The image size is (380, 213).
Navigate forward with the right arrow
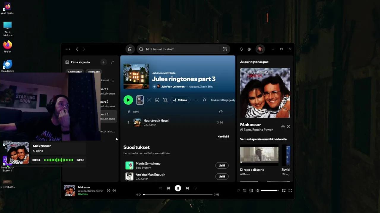(84, 49)
